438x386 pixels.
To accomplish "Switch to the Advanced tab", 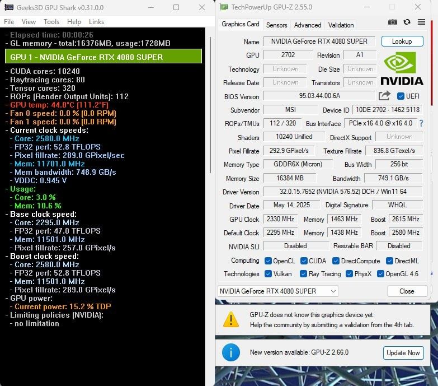I will pyautogui.click(x=308, y=25).
